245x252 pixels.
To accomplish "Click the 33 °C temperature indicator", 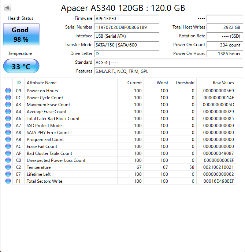I will click(x=21, y=66).
